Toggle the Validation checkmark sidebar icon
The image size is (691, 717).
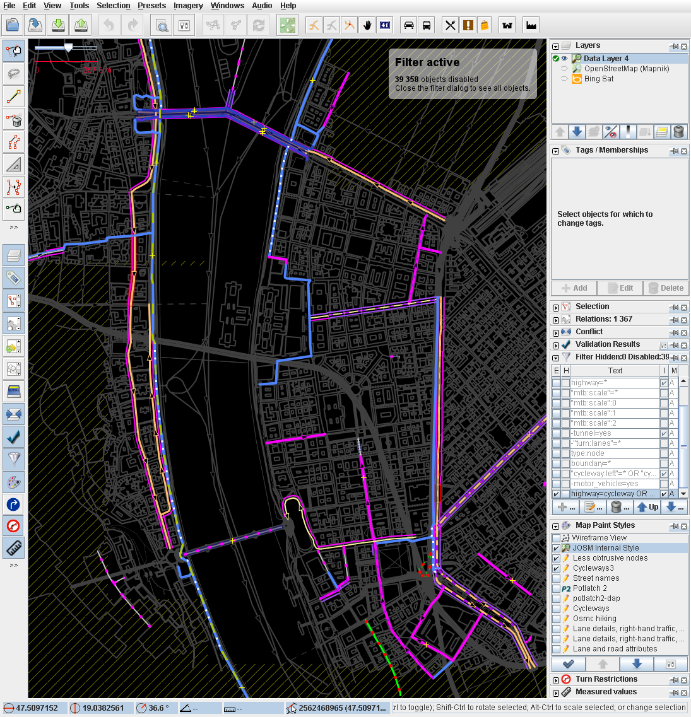click(14, 437)
